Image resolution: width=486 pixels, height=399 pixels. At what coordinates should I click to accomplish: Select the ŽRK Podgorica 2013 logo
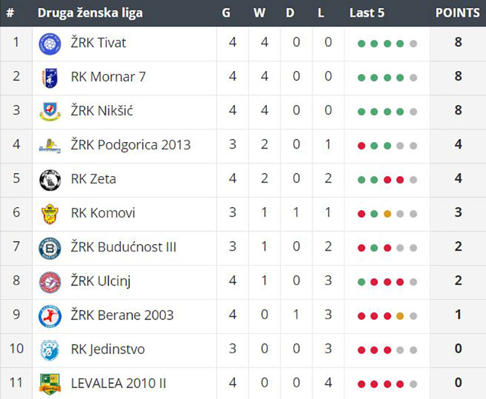coord(50,146)
